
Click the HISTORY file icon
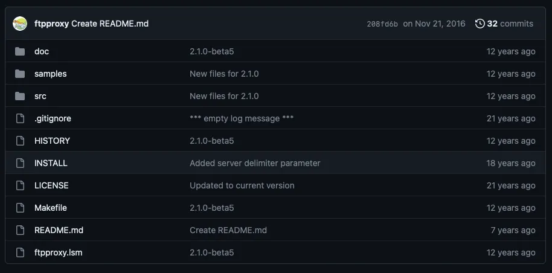20,141
